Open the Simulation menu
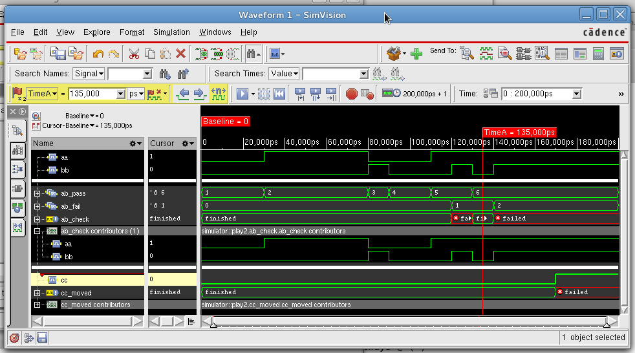This screenshot has width=635, height=353. click(171, 32)
